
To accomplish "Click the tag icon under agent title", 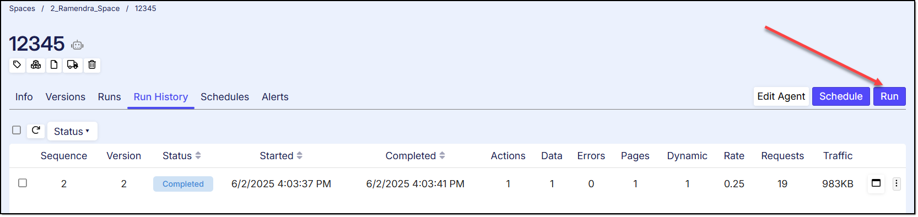I will pyautogui.click(x=17, y=65).
